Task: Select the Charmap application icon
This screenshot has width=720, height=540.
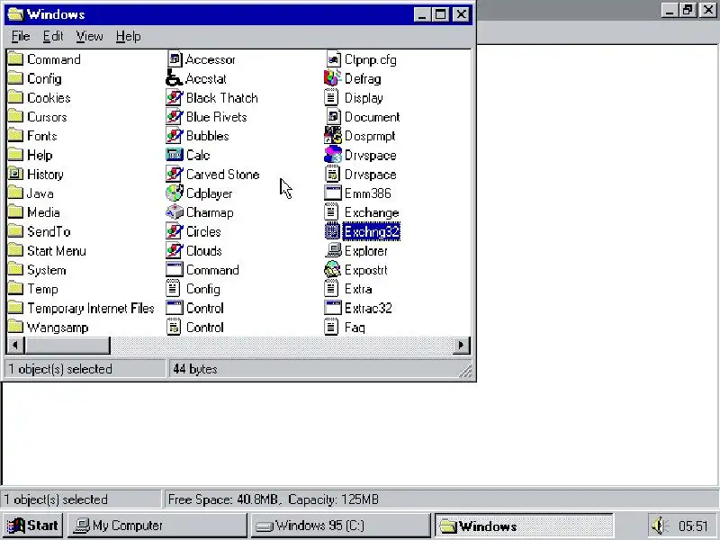Action: pyautogui.click(x=175, y=212)
